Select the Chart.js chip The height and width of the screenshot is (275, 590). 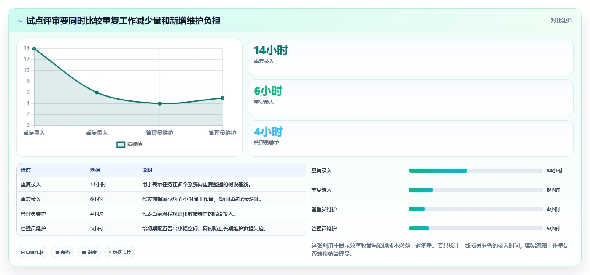(x=32, y=252)
